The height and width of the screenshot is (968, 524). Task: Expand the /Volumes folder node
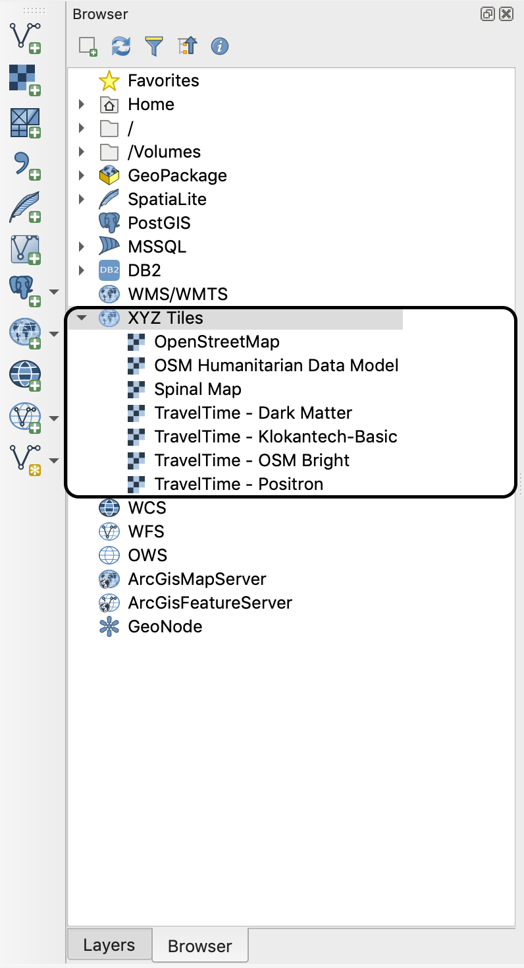click(x=82, y=152)
